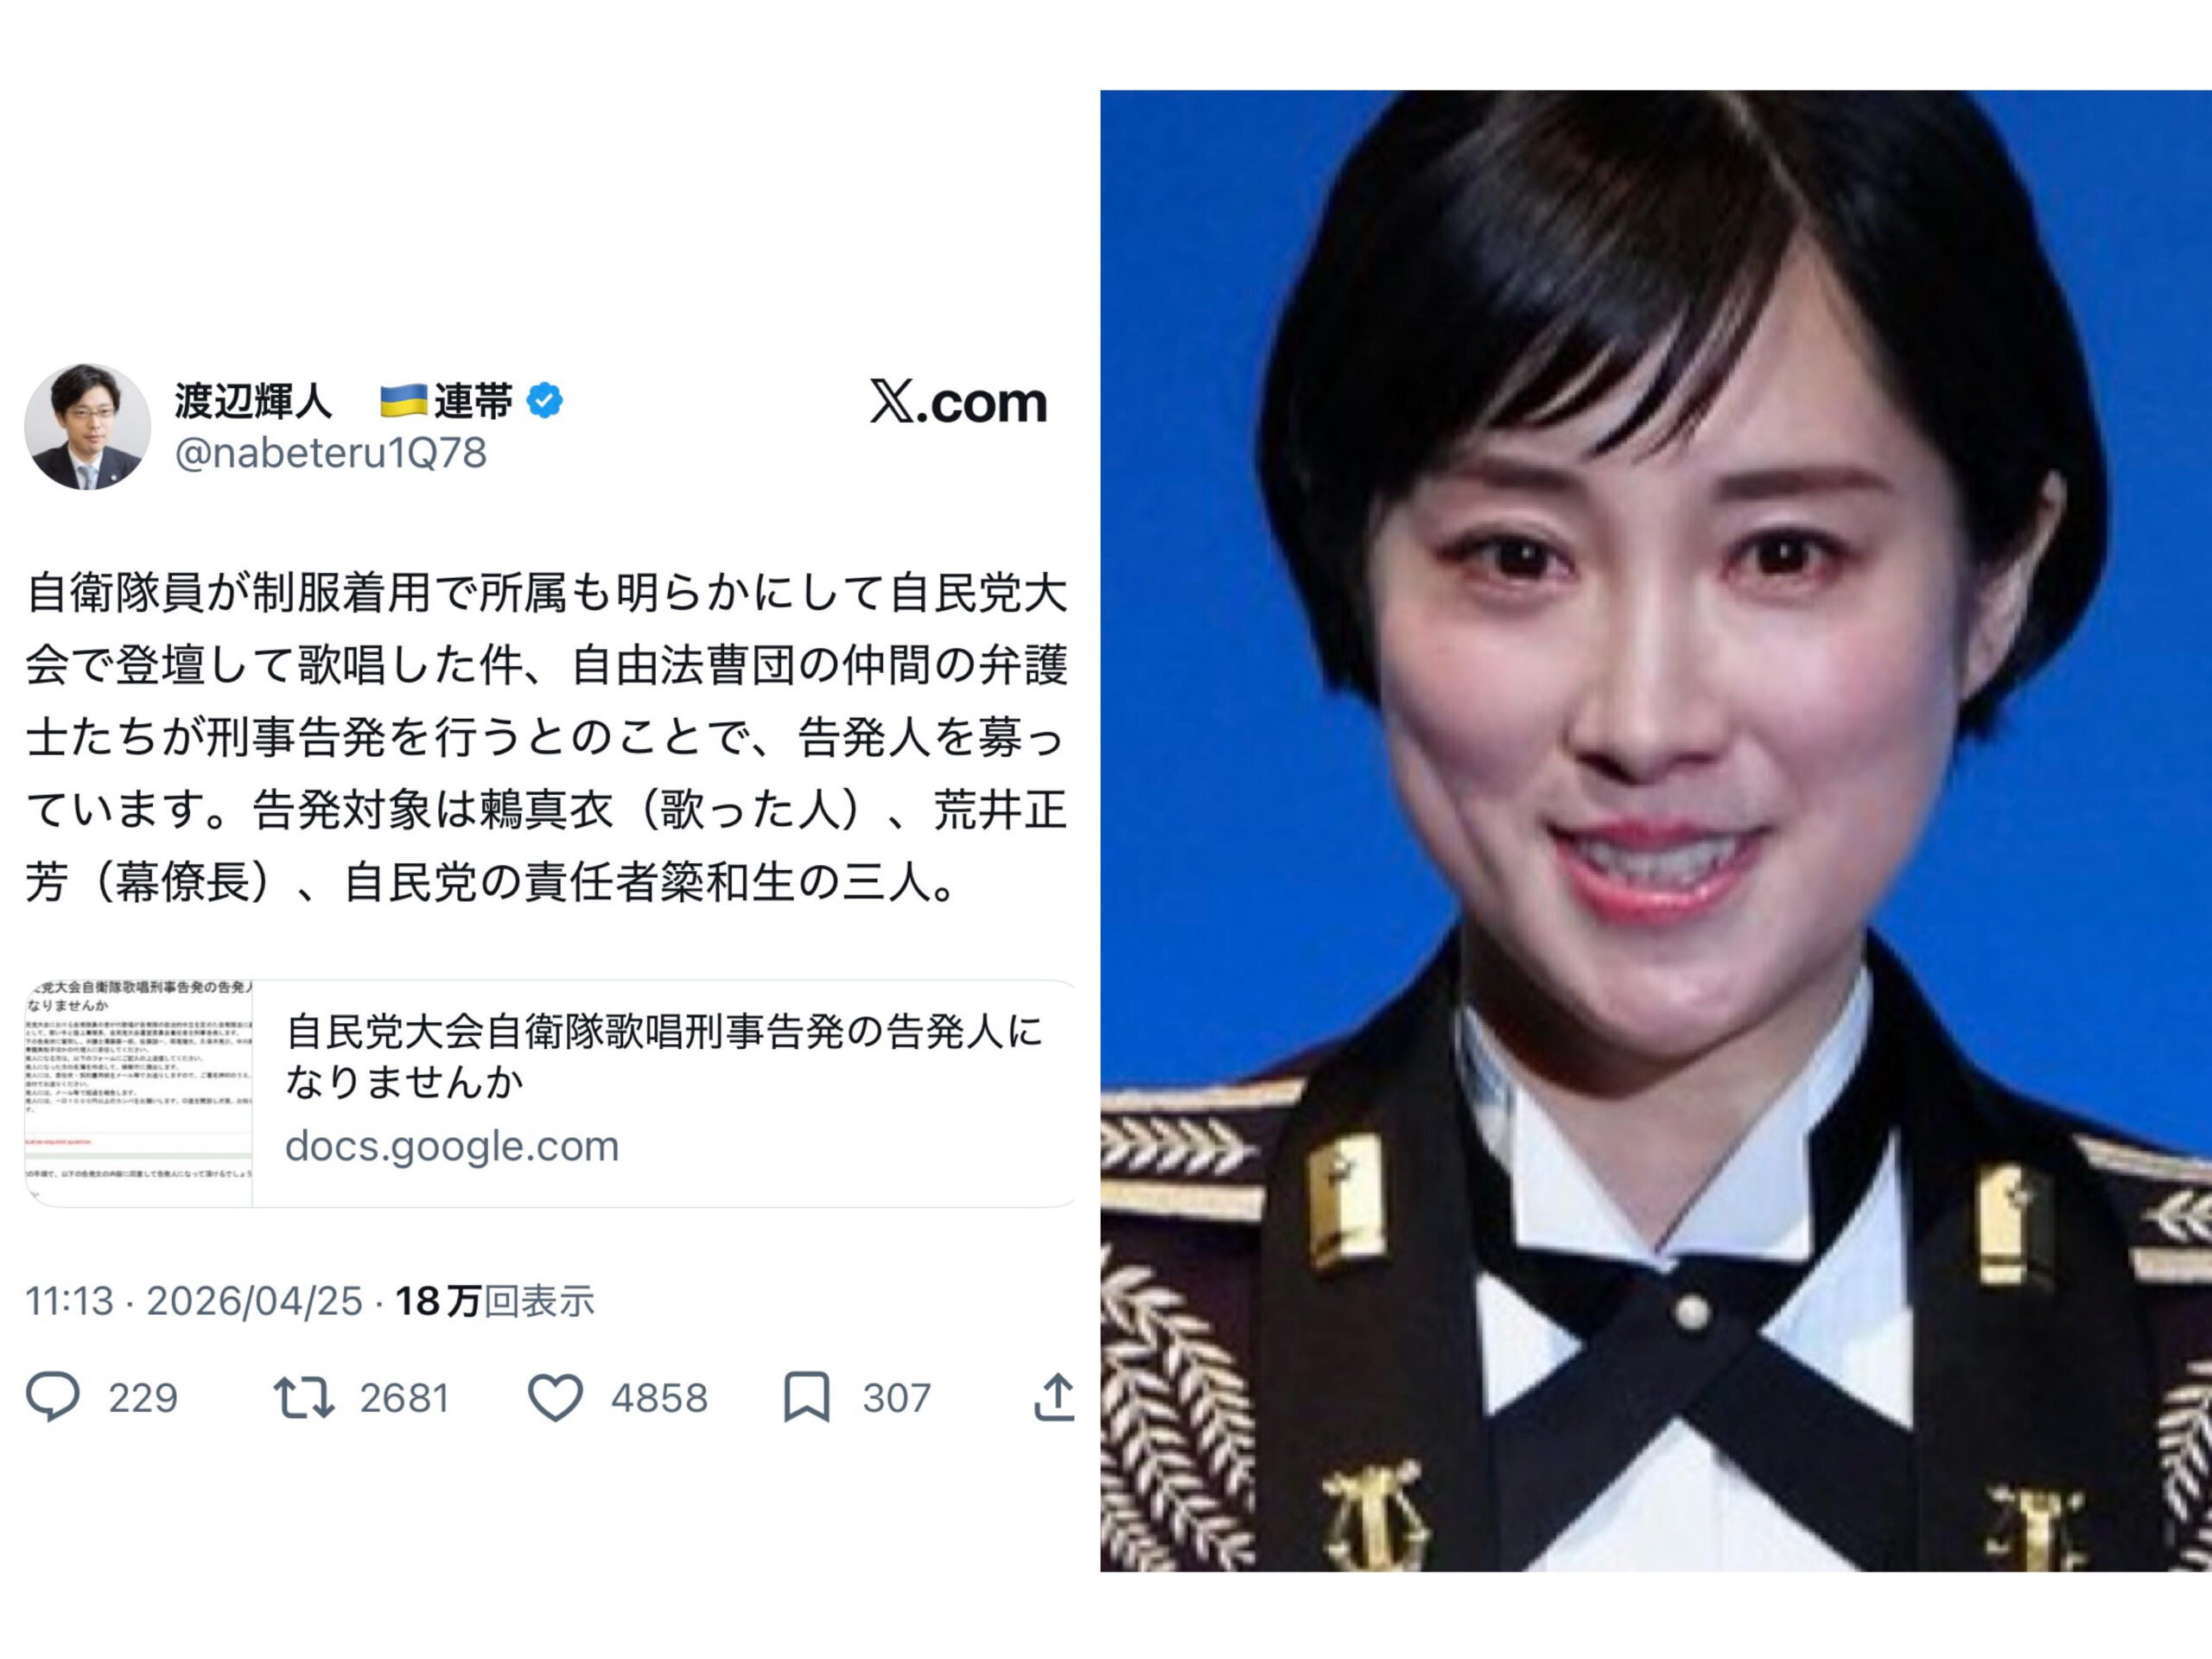The width and height of the screenshot is (2212, 1659).
Task: Click the blue verified badge
Action: tap(545, 401)
